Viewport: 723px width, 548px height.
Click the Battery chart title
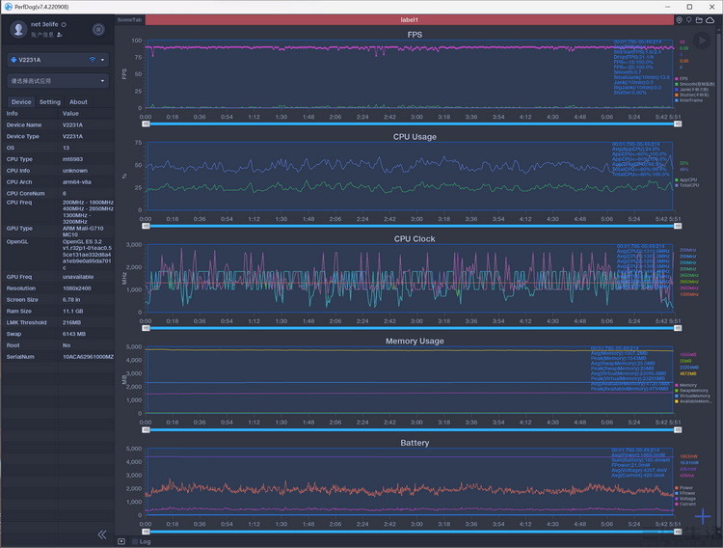point(415,443)
